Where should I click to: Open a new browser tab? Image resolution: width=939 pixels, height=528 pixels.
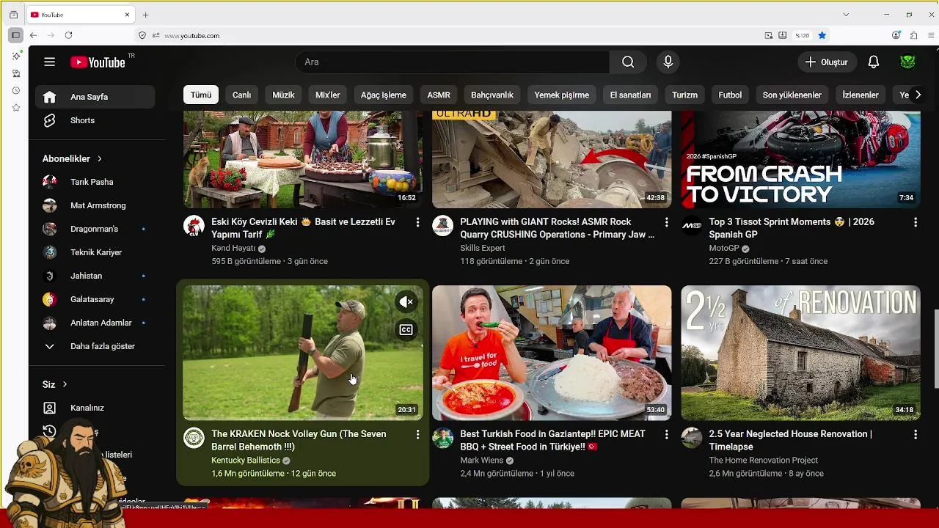click(x=145, y=15)
